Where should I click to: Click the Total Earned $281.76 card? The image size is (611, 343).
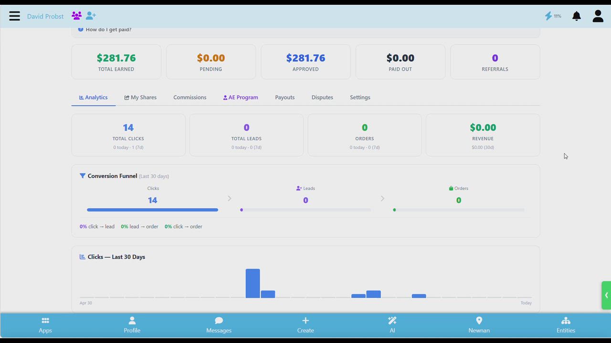pyautogui.click(x=116, y=62)
